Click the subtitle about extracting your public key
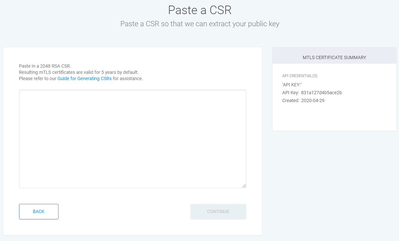The width and height of the screenshot is (399, 241). [200, 24]
